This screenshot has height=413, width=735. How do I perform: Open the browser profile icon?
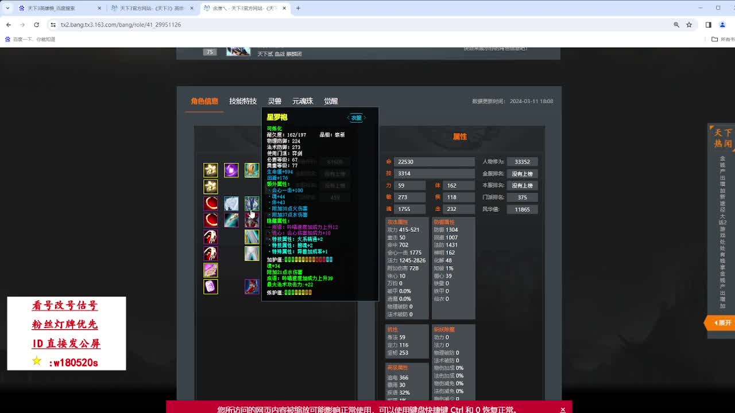point(722,25)
